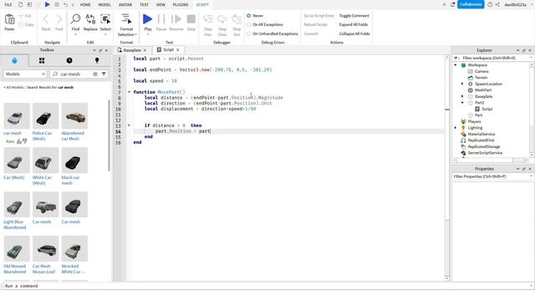Click the All Models breadcrumb link
535x301 pixels.
coord(15,87)
